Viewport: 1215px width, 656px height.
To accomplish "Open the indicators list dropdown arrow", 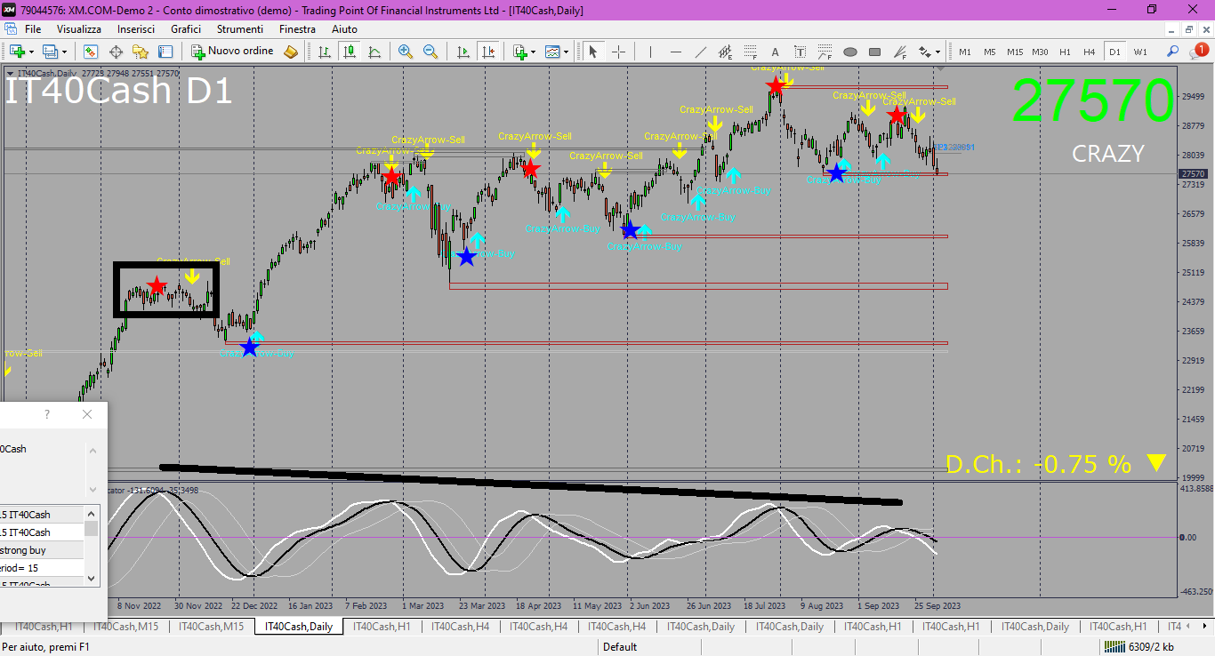I will coord(534,52).
